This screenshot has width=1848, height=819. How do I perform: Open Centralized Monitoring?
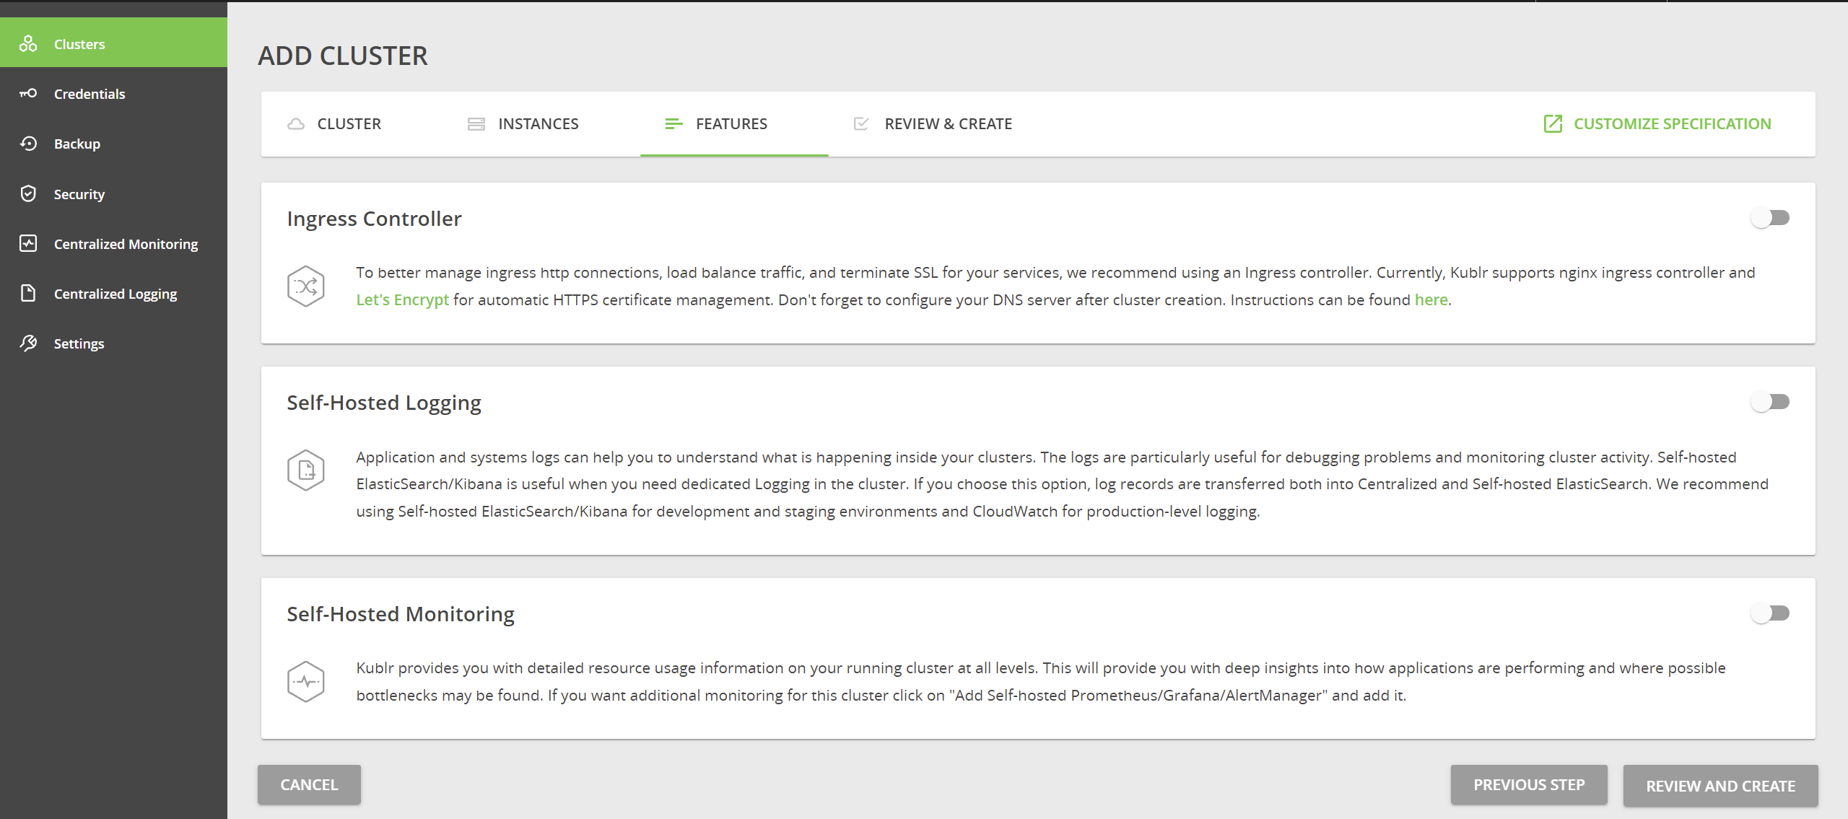pos(113,243)
